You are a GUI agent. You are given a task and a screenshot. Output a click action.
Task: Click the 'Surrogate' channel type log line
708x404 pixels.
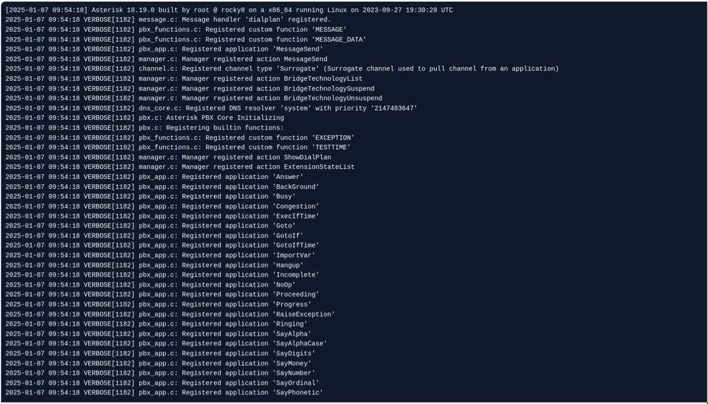pyautogui.click(x=282, y=69)
